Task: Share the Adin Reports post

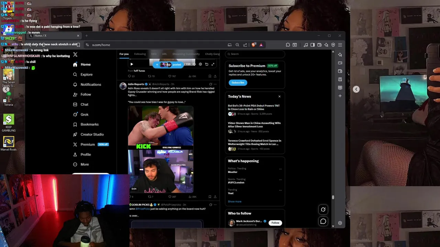Action: pyautogui.click(x=215, y=197)
